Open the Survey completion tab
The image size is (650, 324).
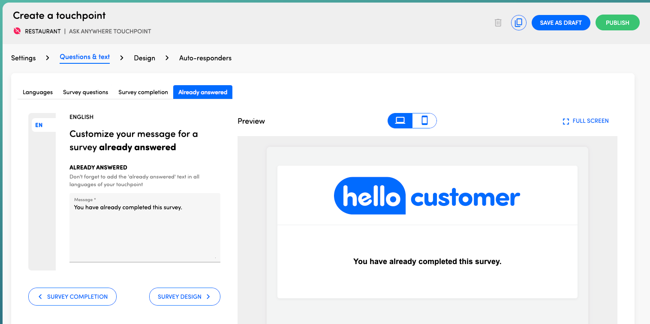pos(143,92)
